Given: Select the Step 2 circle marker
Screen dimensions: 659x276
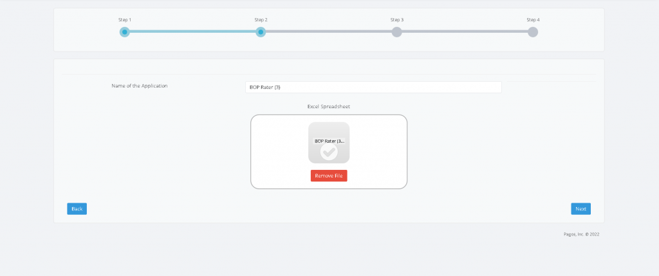Looking at the screenshot, I should point(261,32).
